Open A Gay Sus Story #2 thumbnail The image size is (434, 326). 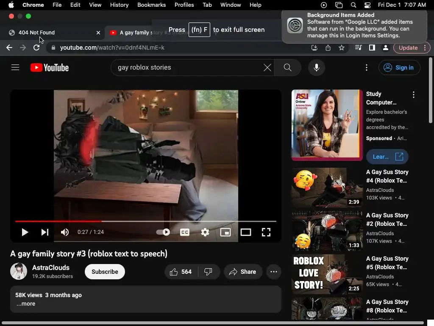click(x=327, y=230)
